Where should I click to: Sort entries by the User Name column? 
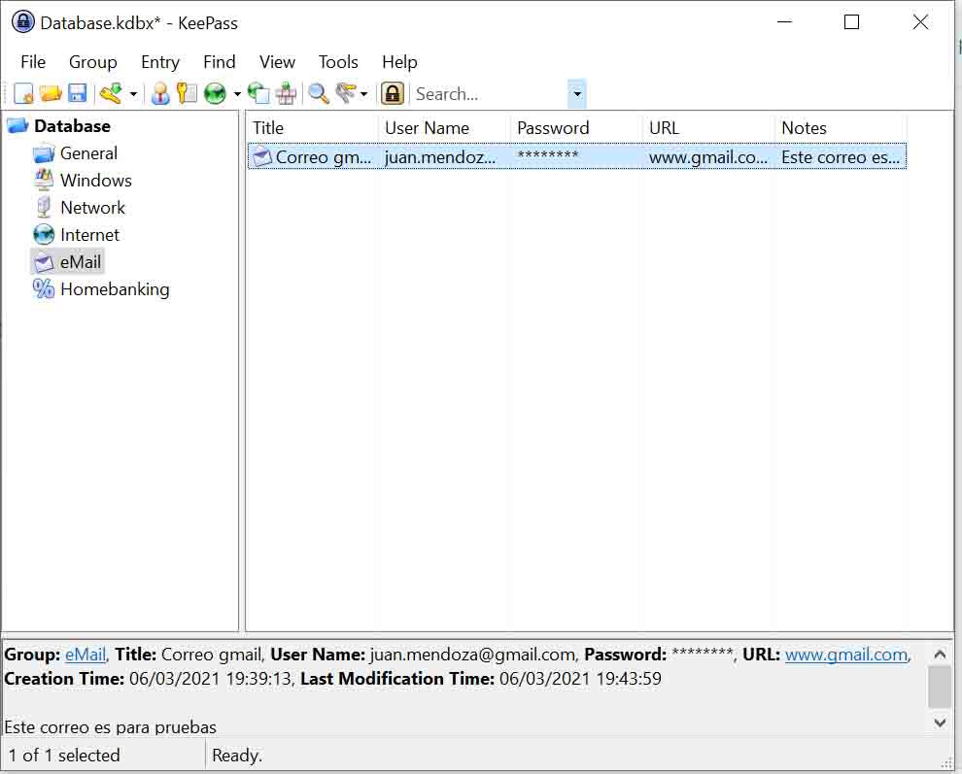(445, 127)
